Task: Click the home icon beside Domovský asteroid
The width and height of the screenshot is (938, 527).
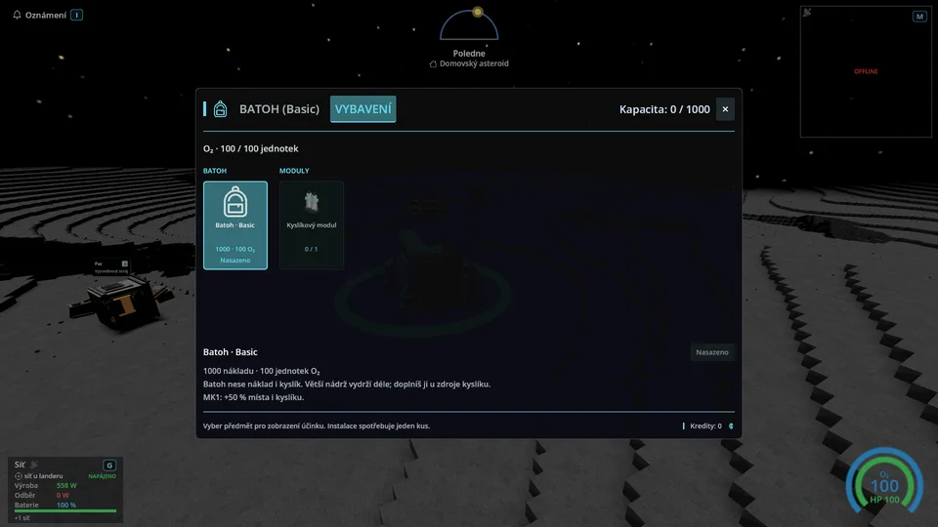Action: point(433,64)
